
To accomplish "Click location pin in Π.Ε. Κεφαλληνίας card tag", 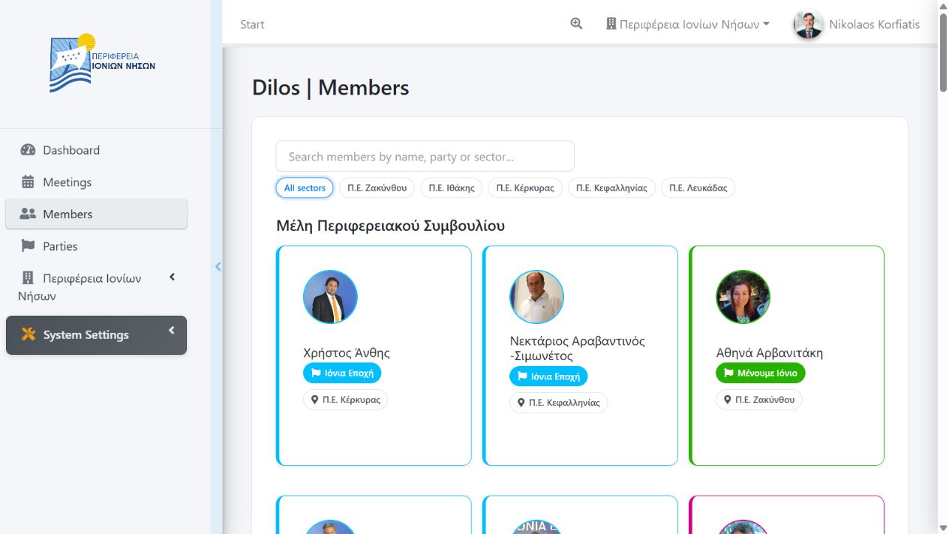I will tap(521, 403).
